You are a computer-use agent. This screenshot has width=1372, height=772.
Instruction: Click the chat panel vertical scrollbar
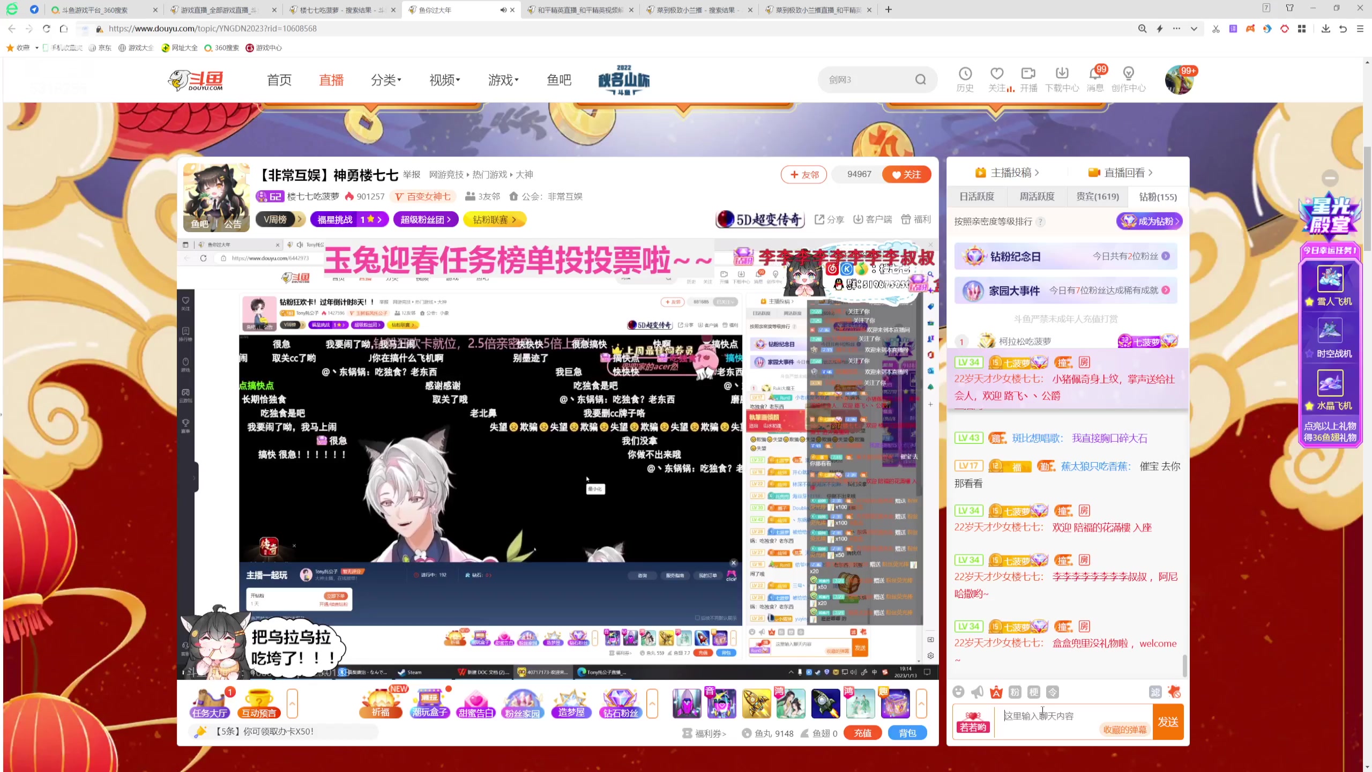(x=1184, y=666)
